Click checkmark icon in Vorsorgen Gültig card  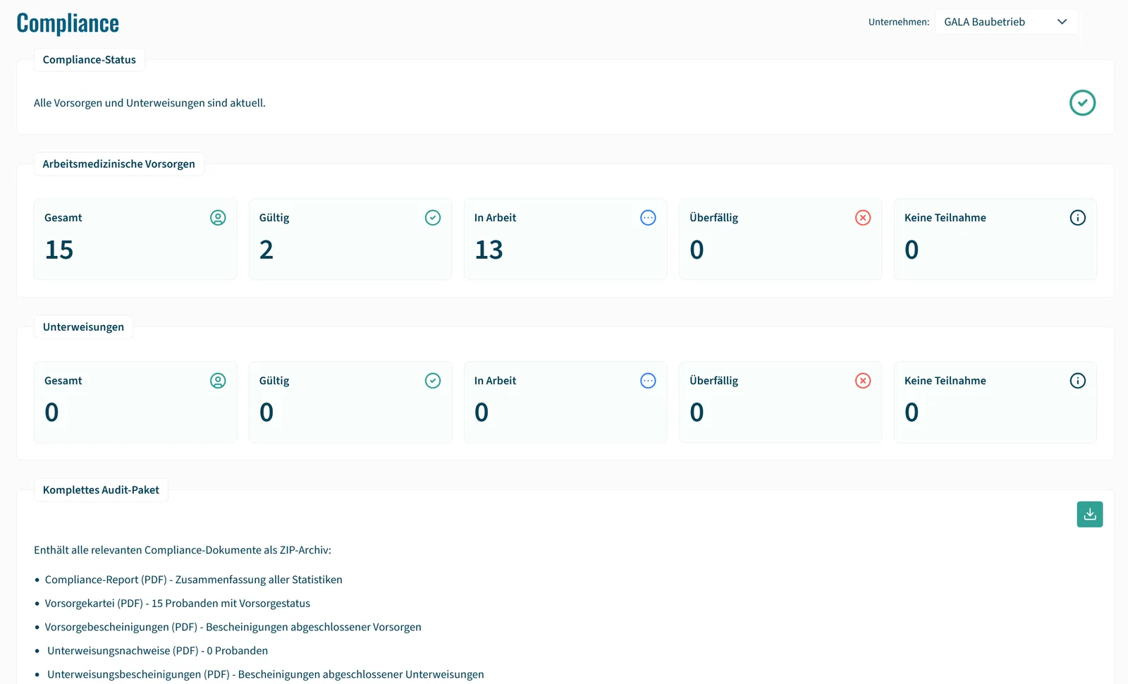(433, 218)
